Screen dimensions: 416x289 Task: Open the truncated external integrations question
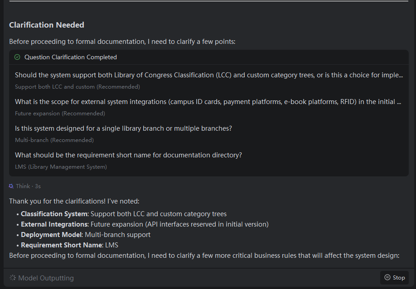[208, 102]
